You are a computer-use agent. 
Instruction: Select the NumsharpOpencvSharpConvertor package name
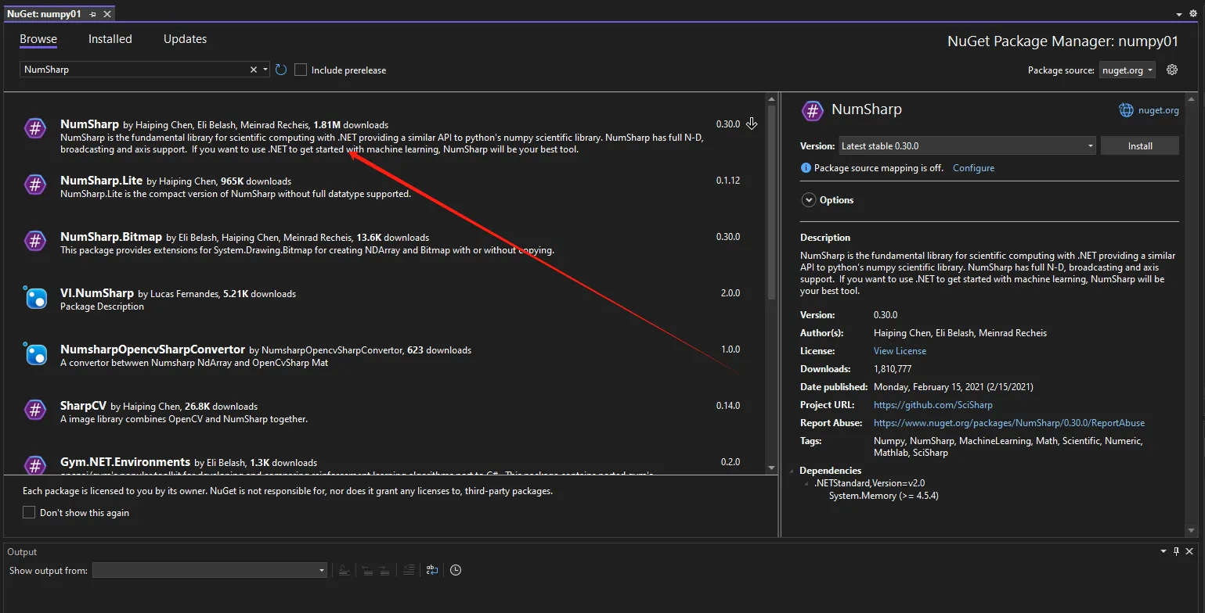pyautogui.click(x=153, y=350)
